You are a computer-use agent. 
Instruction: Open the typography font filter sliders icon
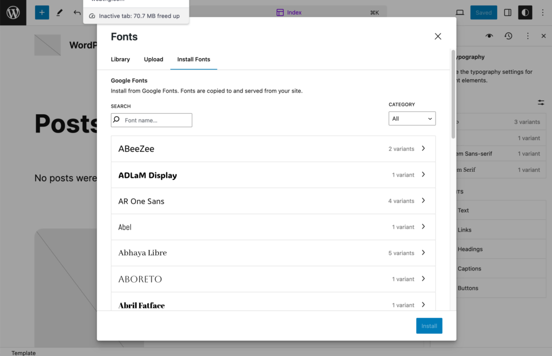coord(541,102)
